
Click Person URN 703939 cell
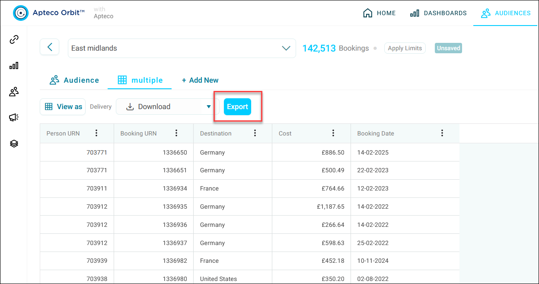coord(77,261)
